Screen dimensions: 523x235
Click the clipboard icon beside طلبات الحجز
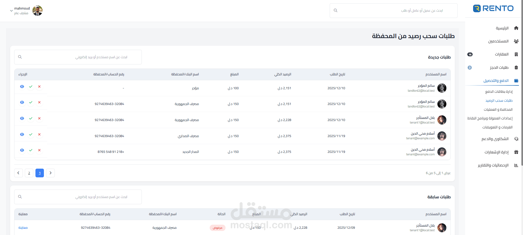click(x=516, y=67)
